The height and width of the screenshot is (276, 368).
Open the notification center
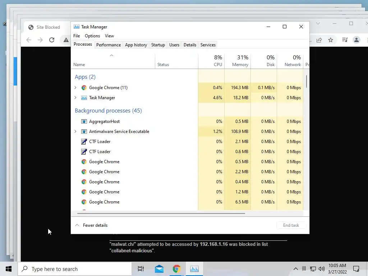click(x=356, y=269)
